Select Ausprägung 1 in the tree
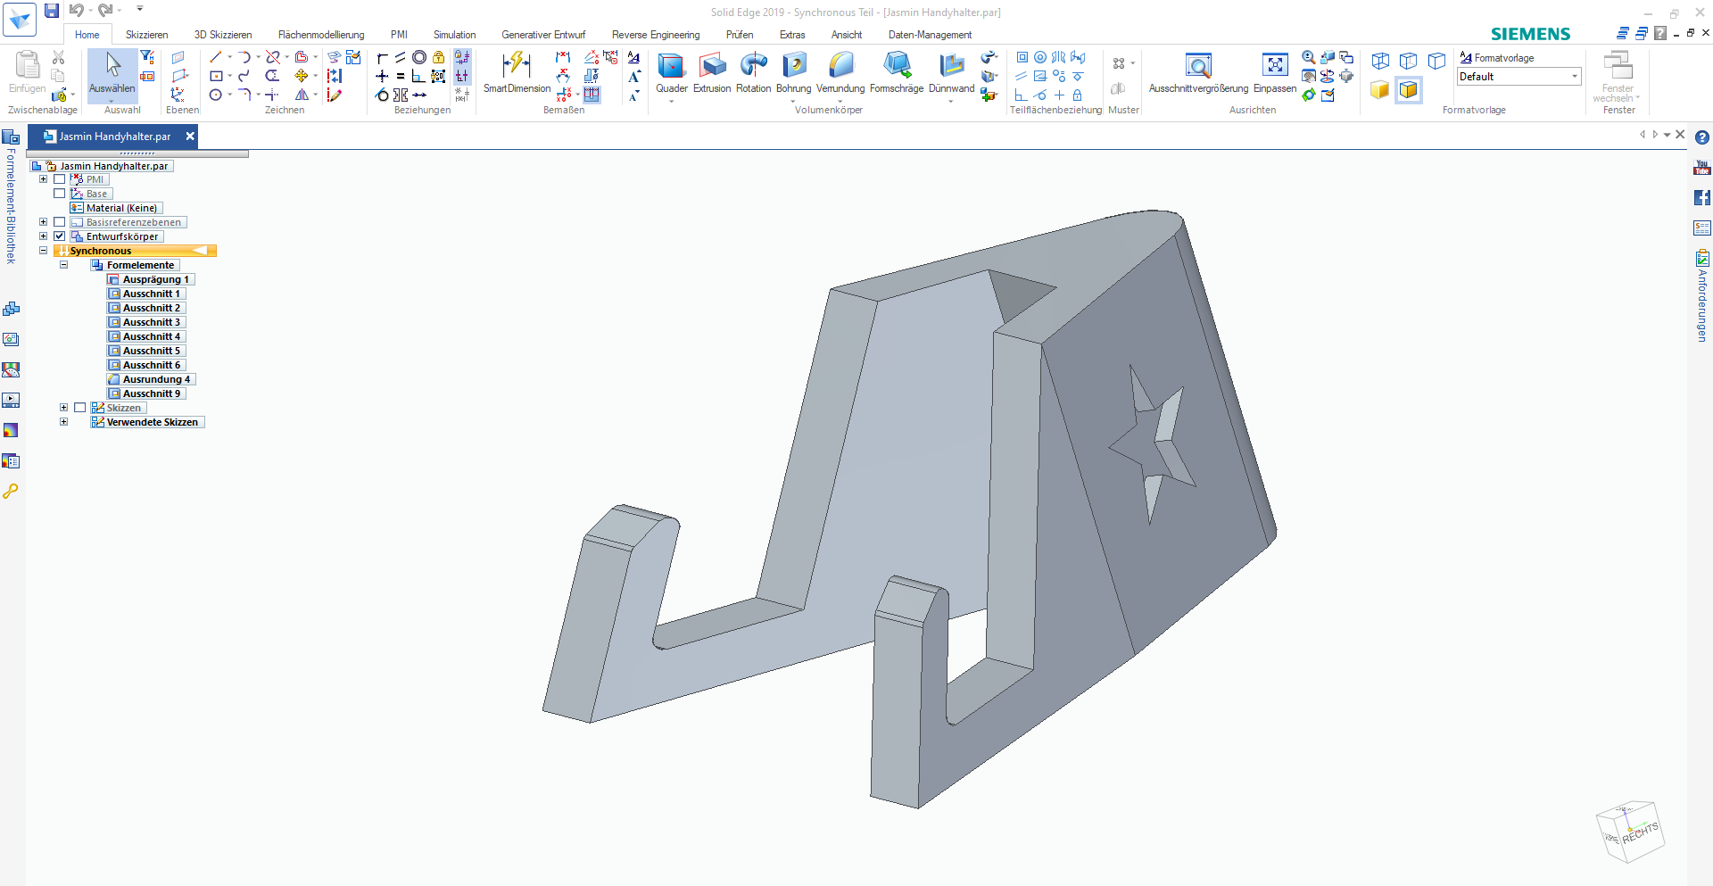1713x886 pixels. click(150, 279)
